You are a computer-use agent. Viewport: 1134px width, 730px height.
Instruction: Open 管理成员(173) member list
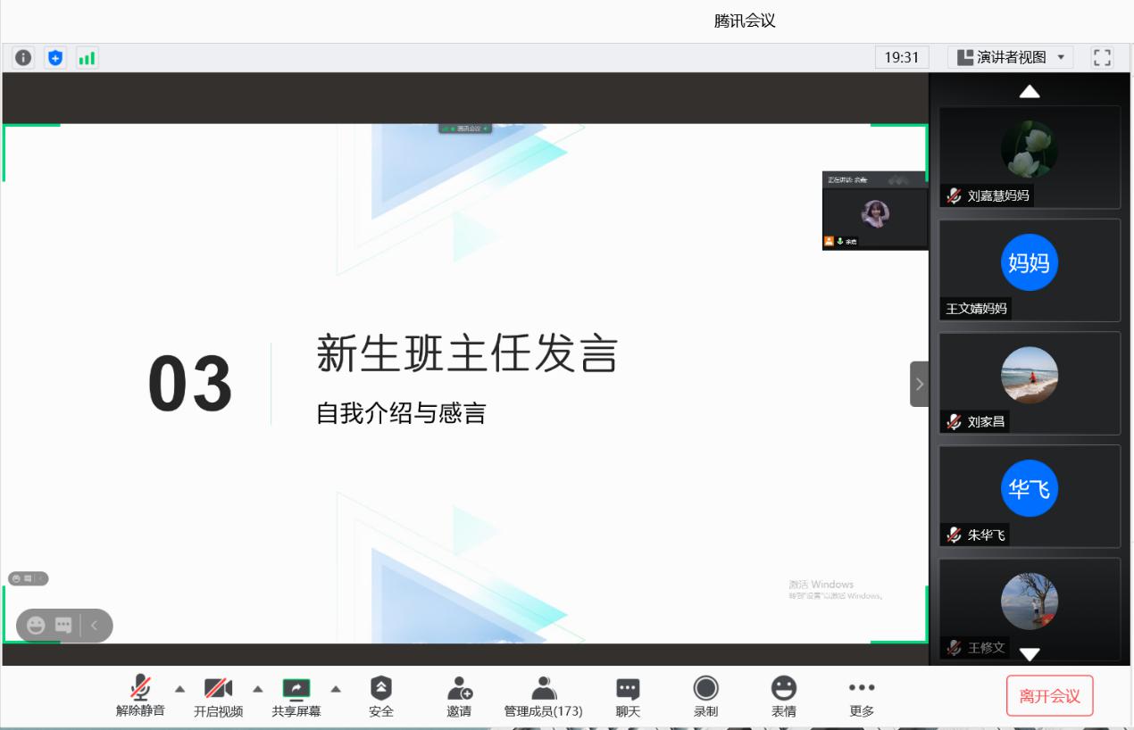543,696
